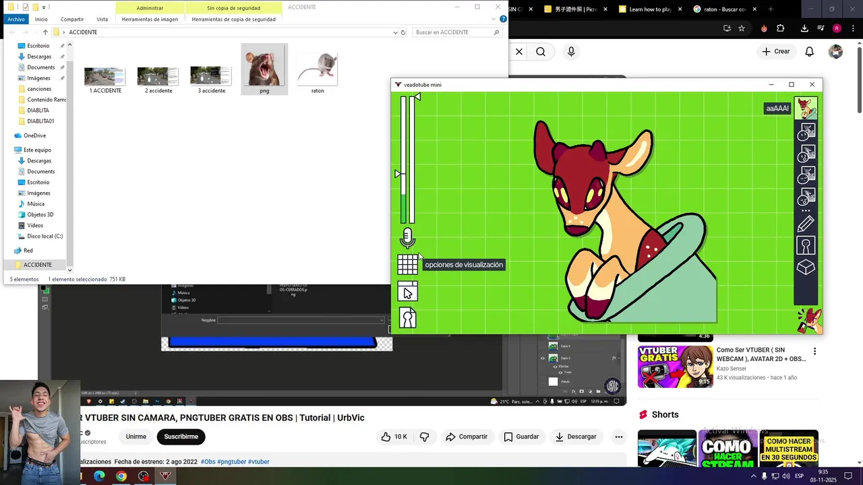
Task: Bookmark page with the star icon
Action: click(x=742, y=28)
